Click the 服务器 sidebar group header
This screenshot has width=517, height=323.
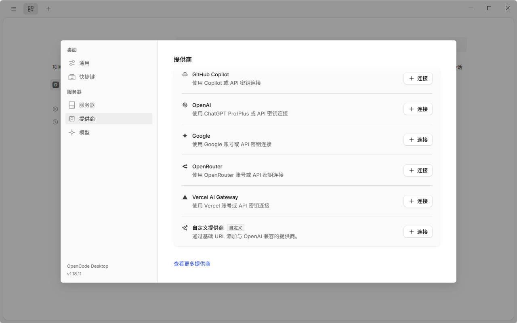(74, 92)
